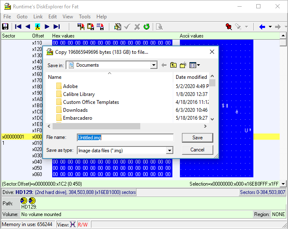288x229 pixels.
Task: Click the red pushpin bookmark icon
Action: (228, 27)
